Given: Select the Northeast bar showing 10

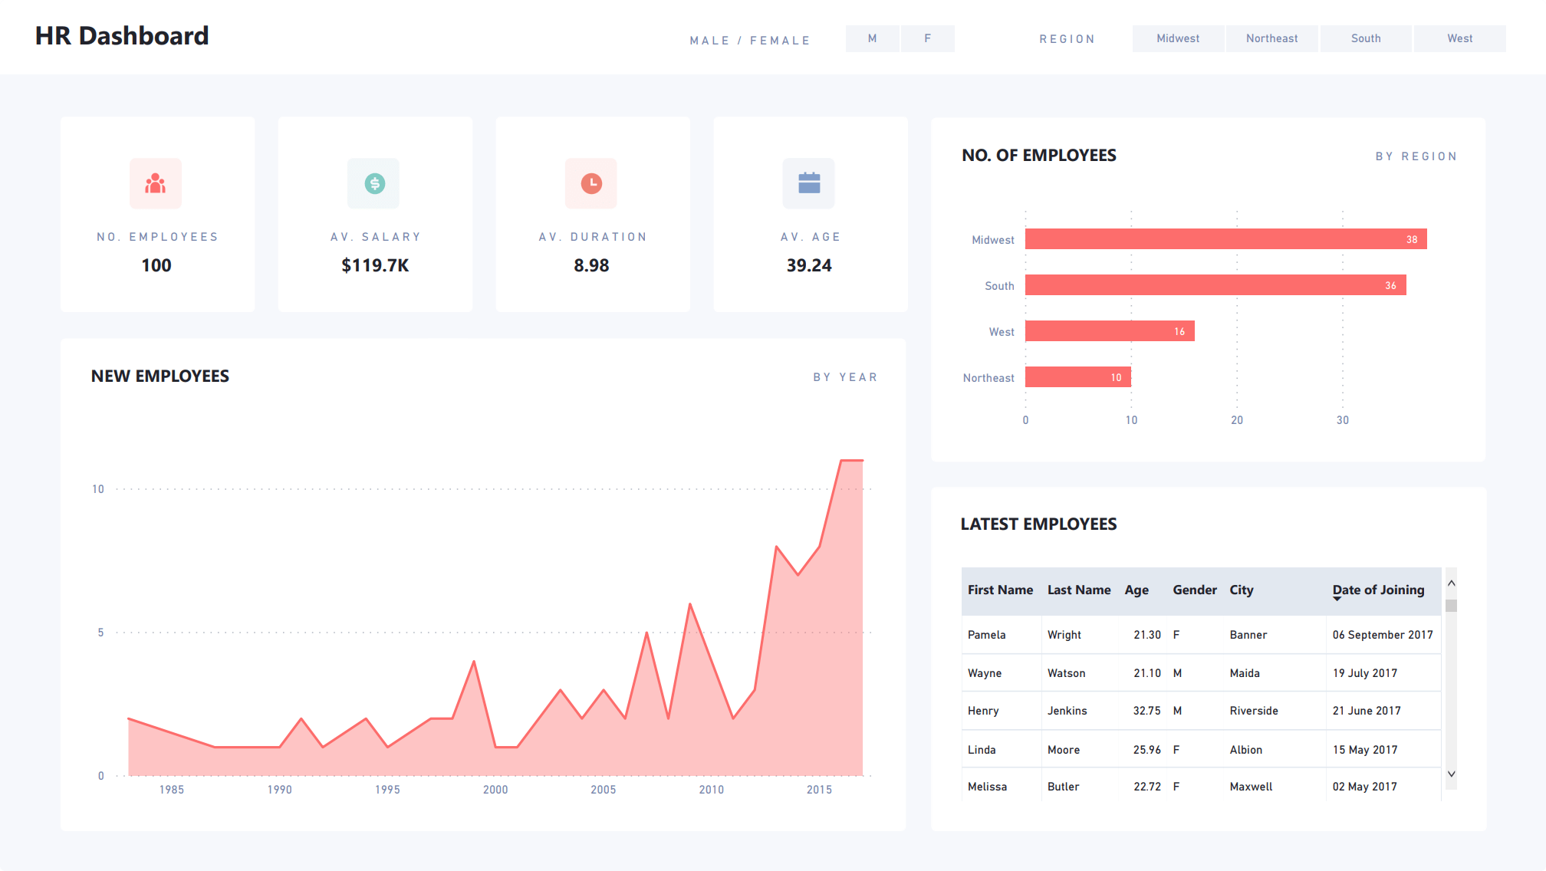Looking at the screenshot, I should point(1077,377).
